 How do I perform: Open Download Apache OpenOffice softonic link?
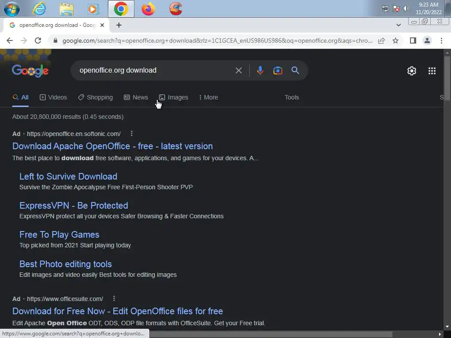(112, 146)
